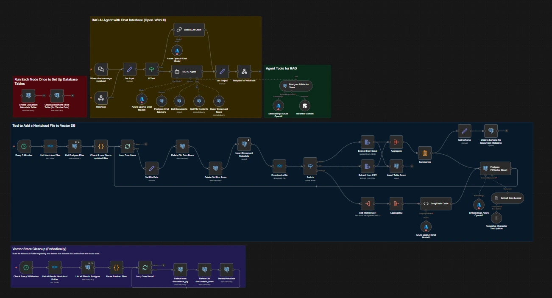Select the Extract from CSV node

tap(367, 166)
